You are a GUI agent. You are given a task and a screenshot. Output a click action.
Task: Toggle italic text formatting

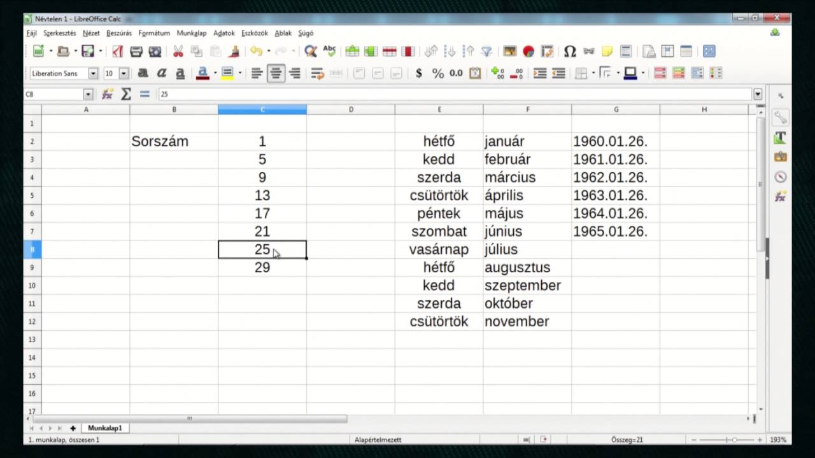162,73
